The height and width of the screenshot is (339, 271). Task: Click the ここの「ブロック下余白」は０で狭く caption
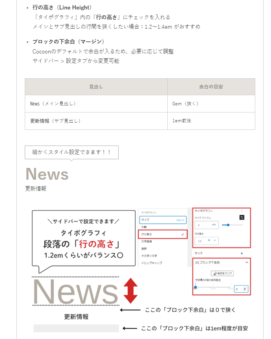click(190, 310)
